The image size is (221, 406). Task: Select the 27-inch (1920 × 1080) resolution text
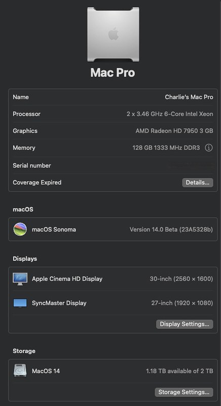tap(182, 303)
